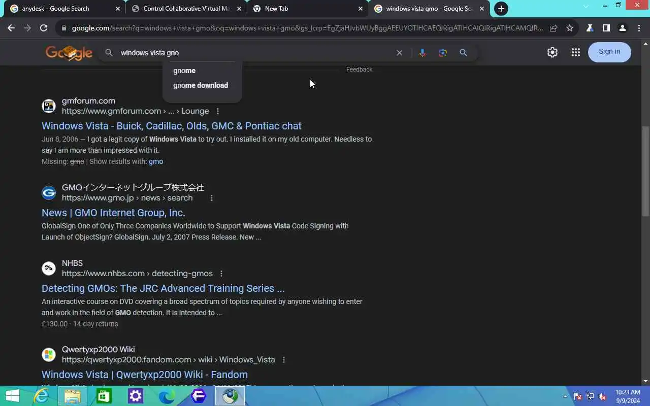Screen dimensions: 650x406
Task: Open More options for gmforum.com result
Action: 218,111
